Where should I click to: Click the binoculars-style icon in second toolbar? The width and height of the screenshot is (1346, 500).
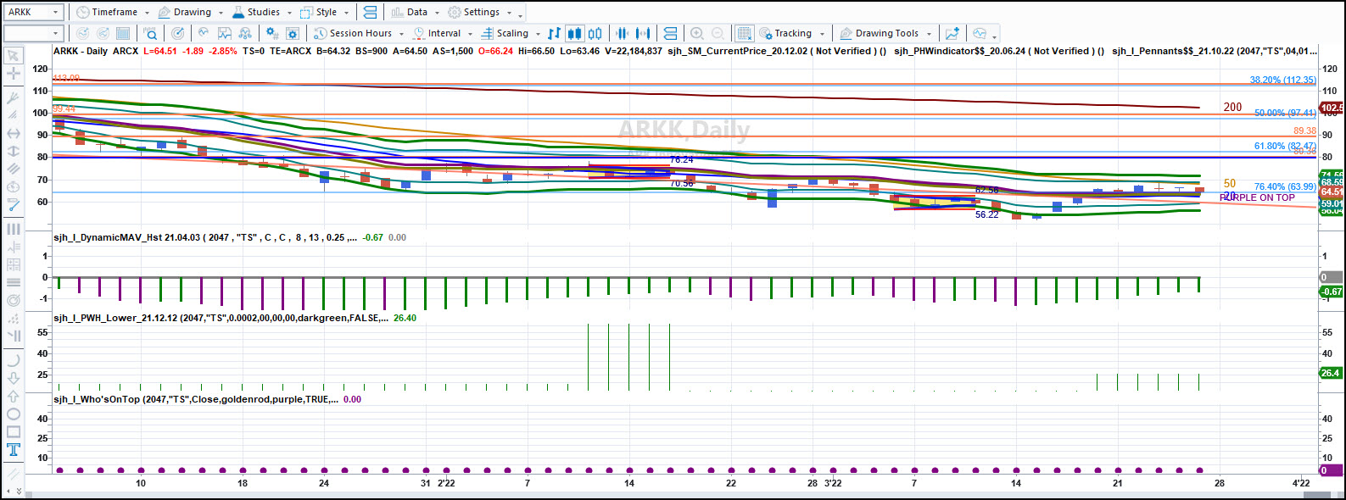245,34
